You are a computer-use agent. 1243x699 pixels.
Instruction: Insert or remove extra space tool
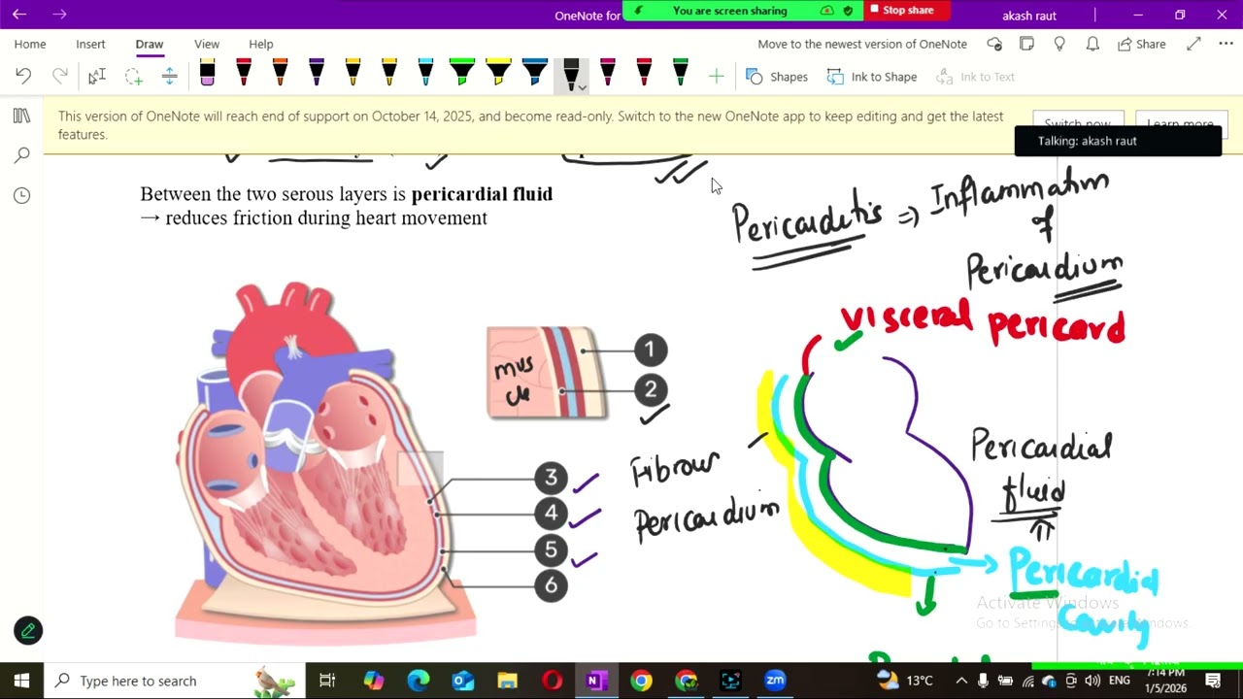click(169, 76)
